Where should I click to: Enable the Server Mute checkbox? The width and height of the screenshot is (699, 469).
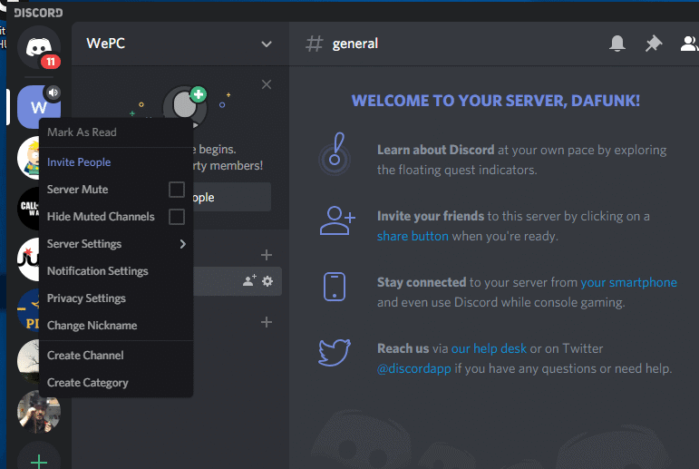tap(177, 190)
